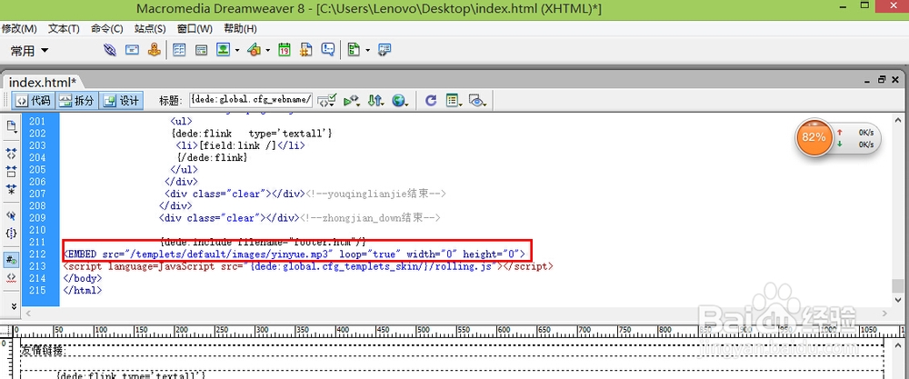Insert the date using the calendar icon

(284, 50)
